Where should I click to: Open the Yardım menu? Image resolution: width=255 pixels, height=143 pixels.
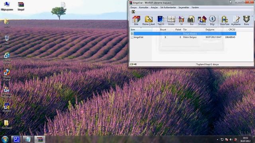[x=195, y=8]
